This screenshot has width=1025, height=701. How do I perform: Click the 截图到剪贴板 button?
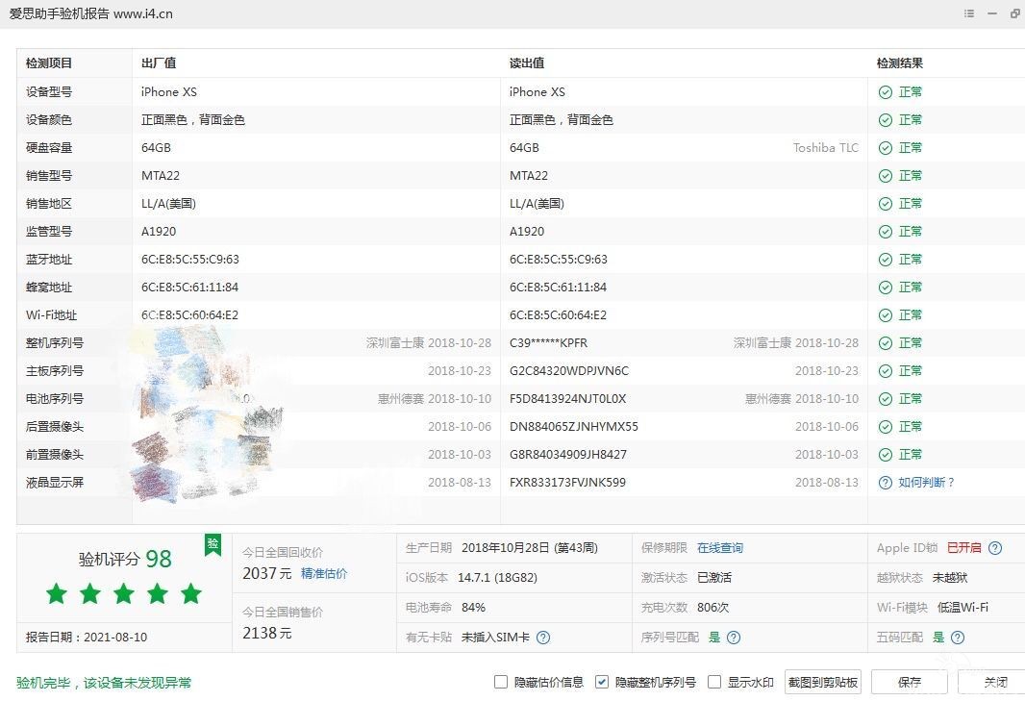point(823,682)
